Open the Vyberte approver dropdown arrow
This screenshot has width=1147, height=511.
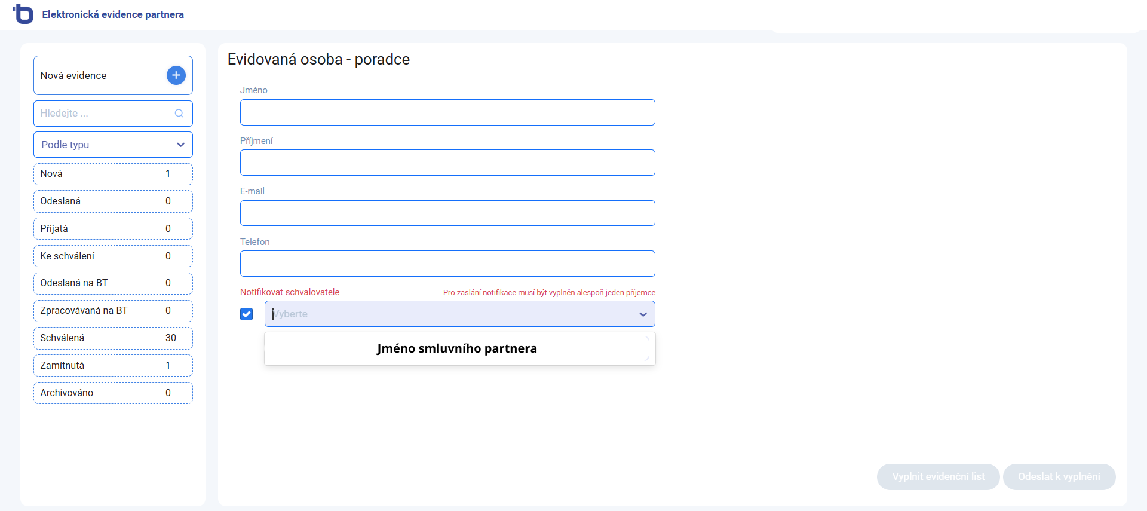click(643, 314)
